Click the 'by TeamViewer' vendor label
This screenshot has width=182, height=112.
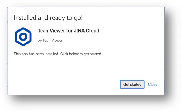[x=50, y=41]
